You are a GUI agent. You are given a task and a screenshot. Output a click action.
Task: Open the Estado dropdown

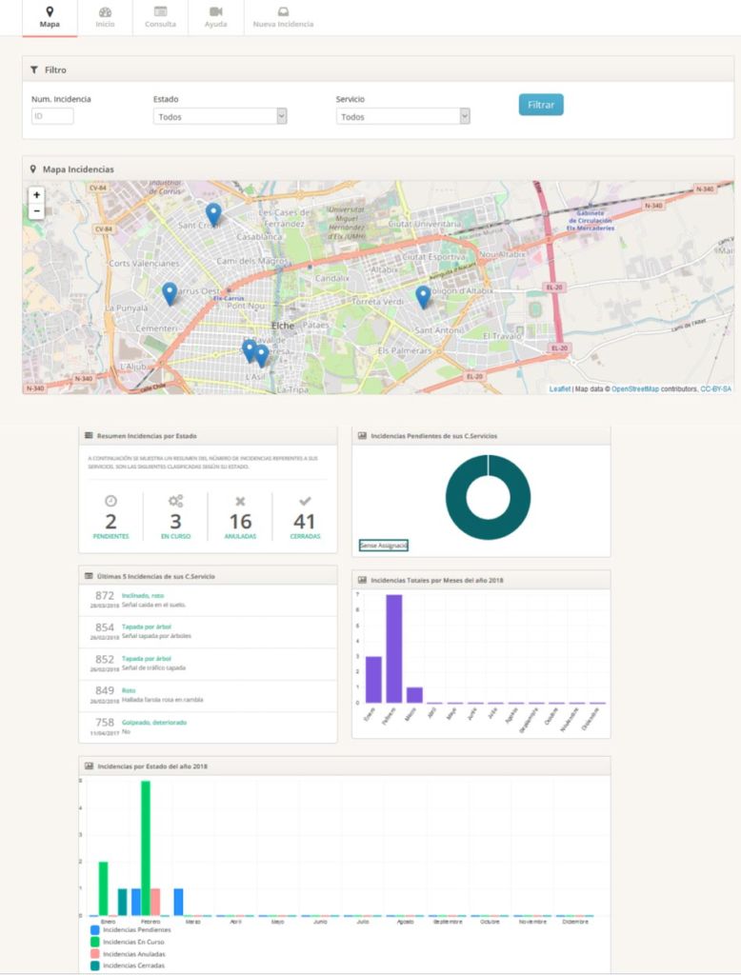[x=220, y=116]
